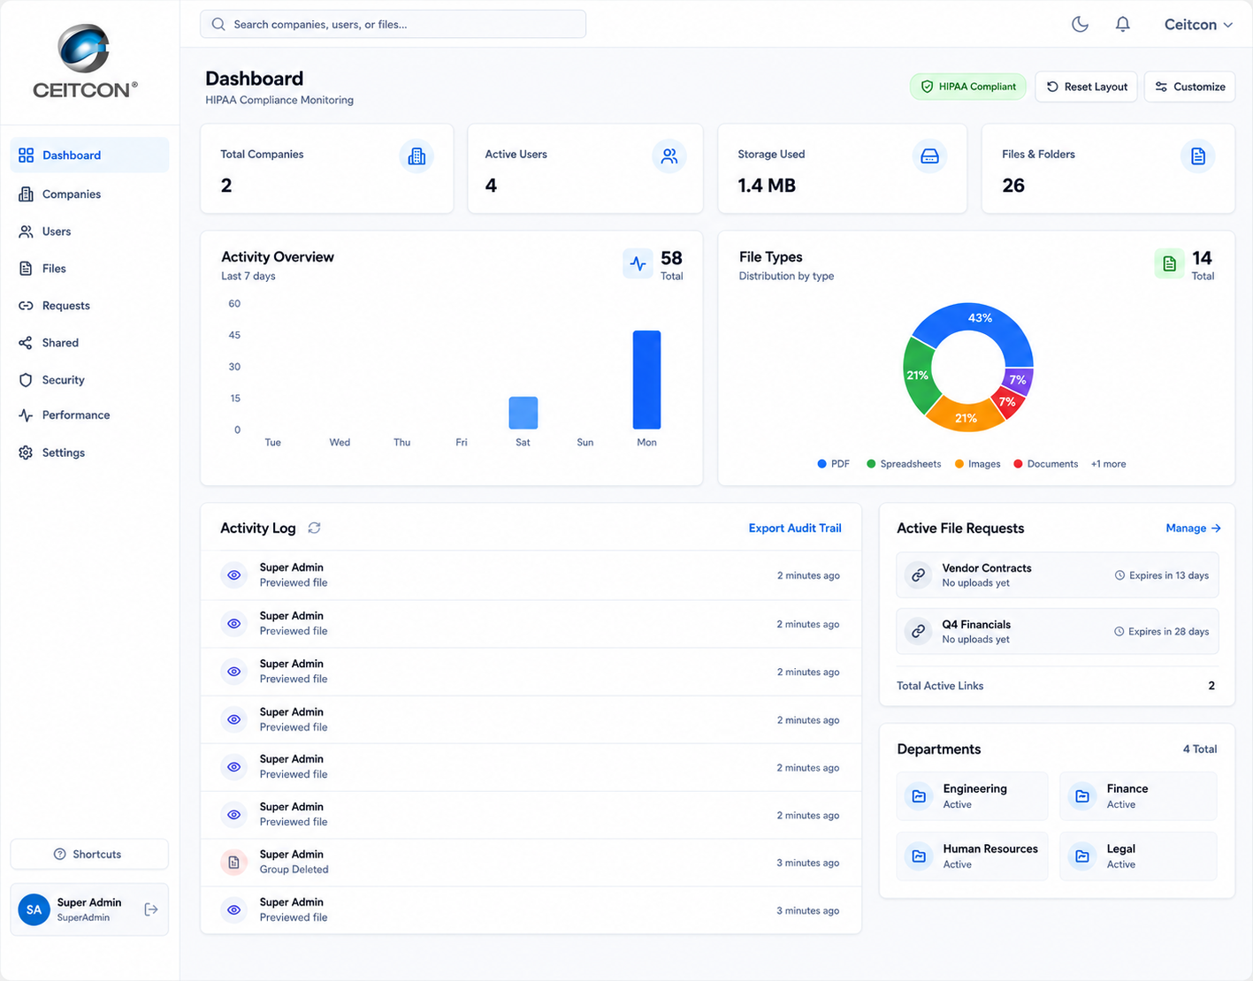The height and width of the screenshot is (981, 1253).
Task: Toggle dark mode with the moon icon
Action: coord(1080,25)
